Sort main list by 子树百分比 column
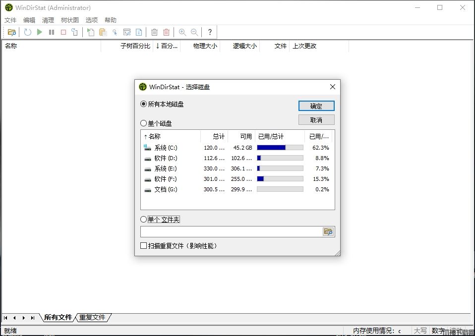The width and height of the screenshot is (475, 336). click(x=127, y=46)
